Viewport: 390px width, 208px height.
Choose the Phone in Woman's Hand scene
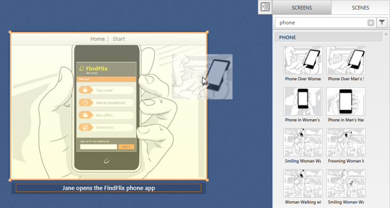pyautogui.click(x=303, y=101)
